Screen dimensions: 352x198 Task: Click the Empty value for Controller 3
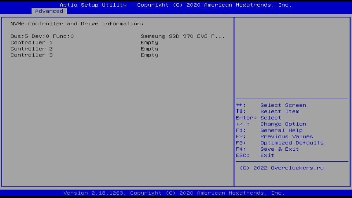(150, 55)
